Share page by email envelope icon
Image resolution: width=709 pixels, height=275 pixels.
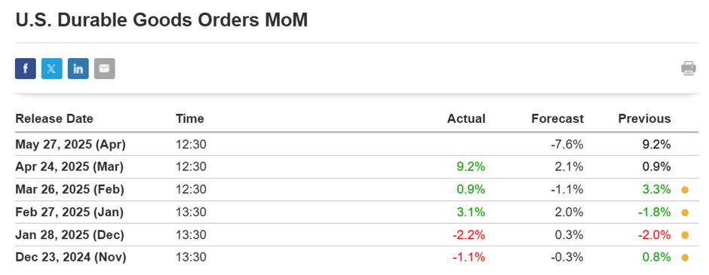[104, 69]
